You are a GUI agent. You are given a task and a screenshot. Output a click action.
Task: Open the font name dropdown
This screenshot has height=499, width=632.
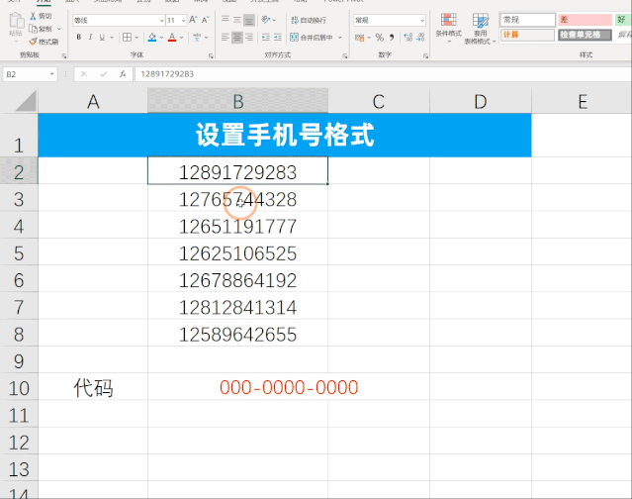tap(161, 20)
